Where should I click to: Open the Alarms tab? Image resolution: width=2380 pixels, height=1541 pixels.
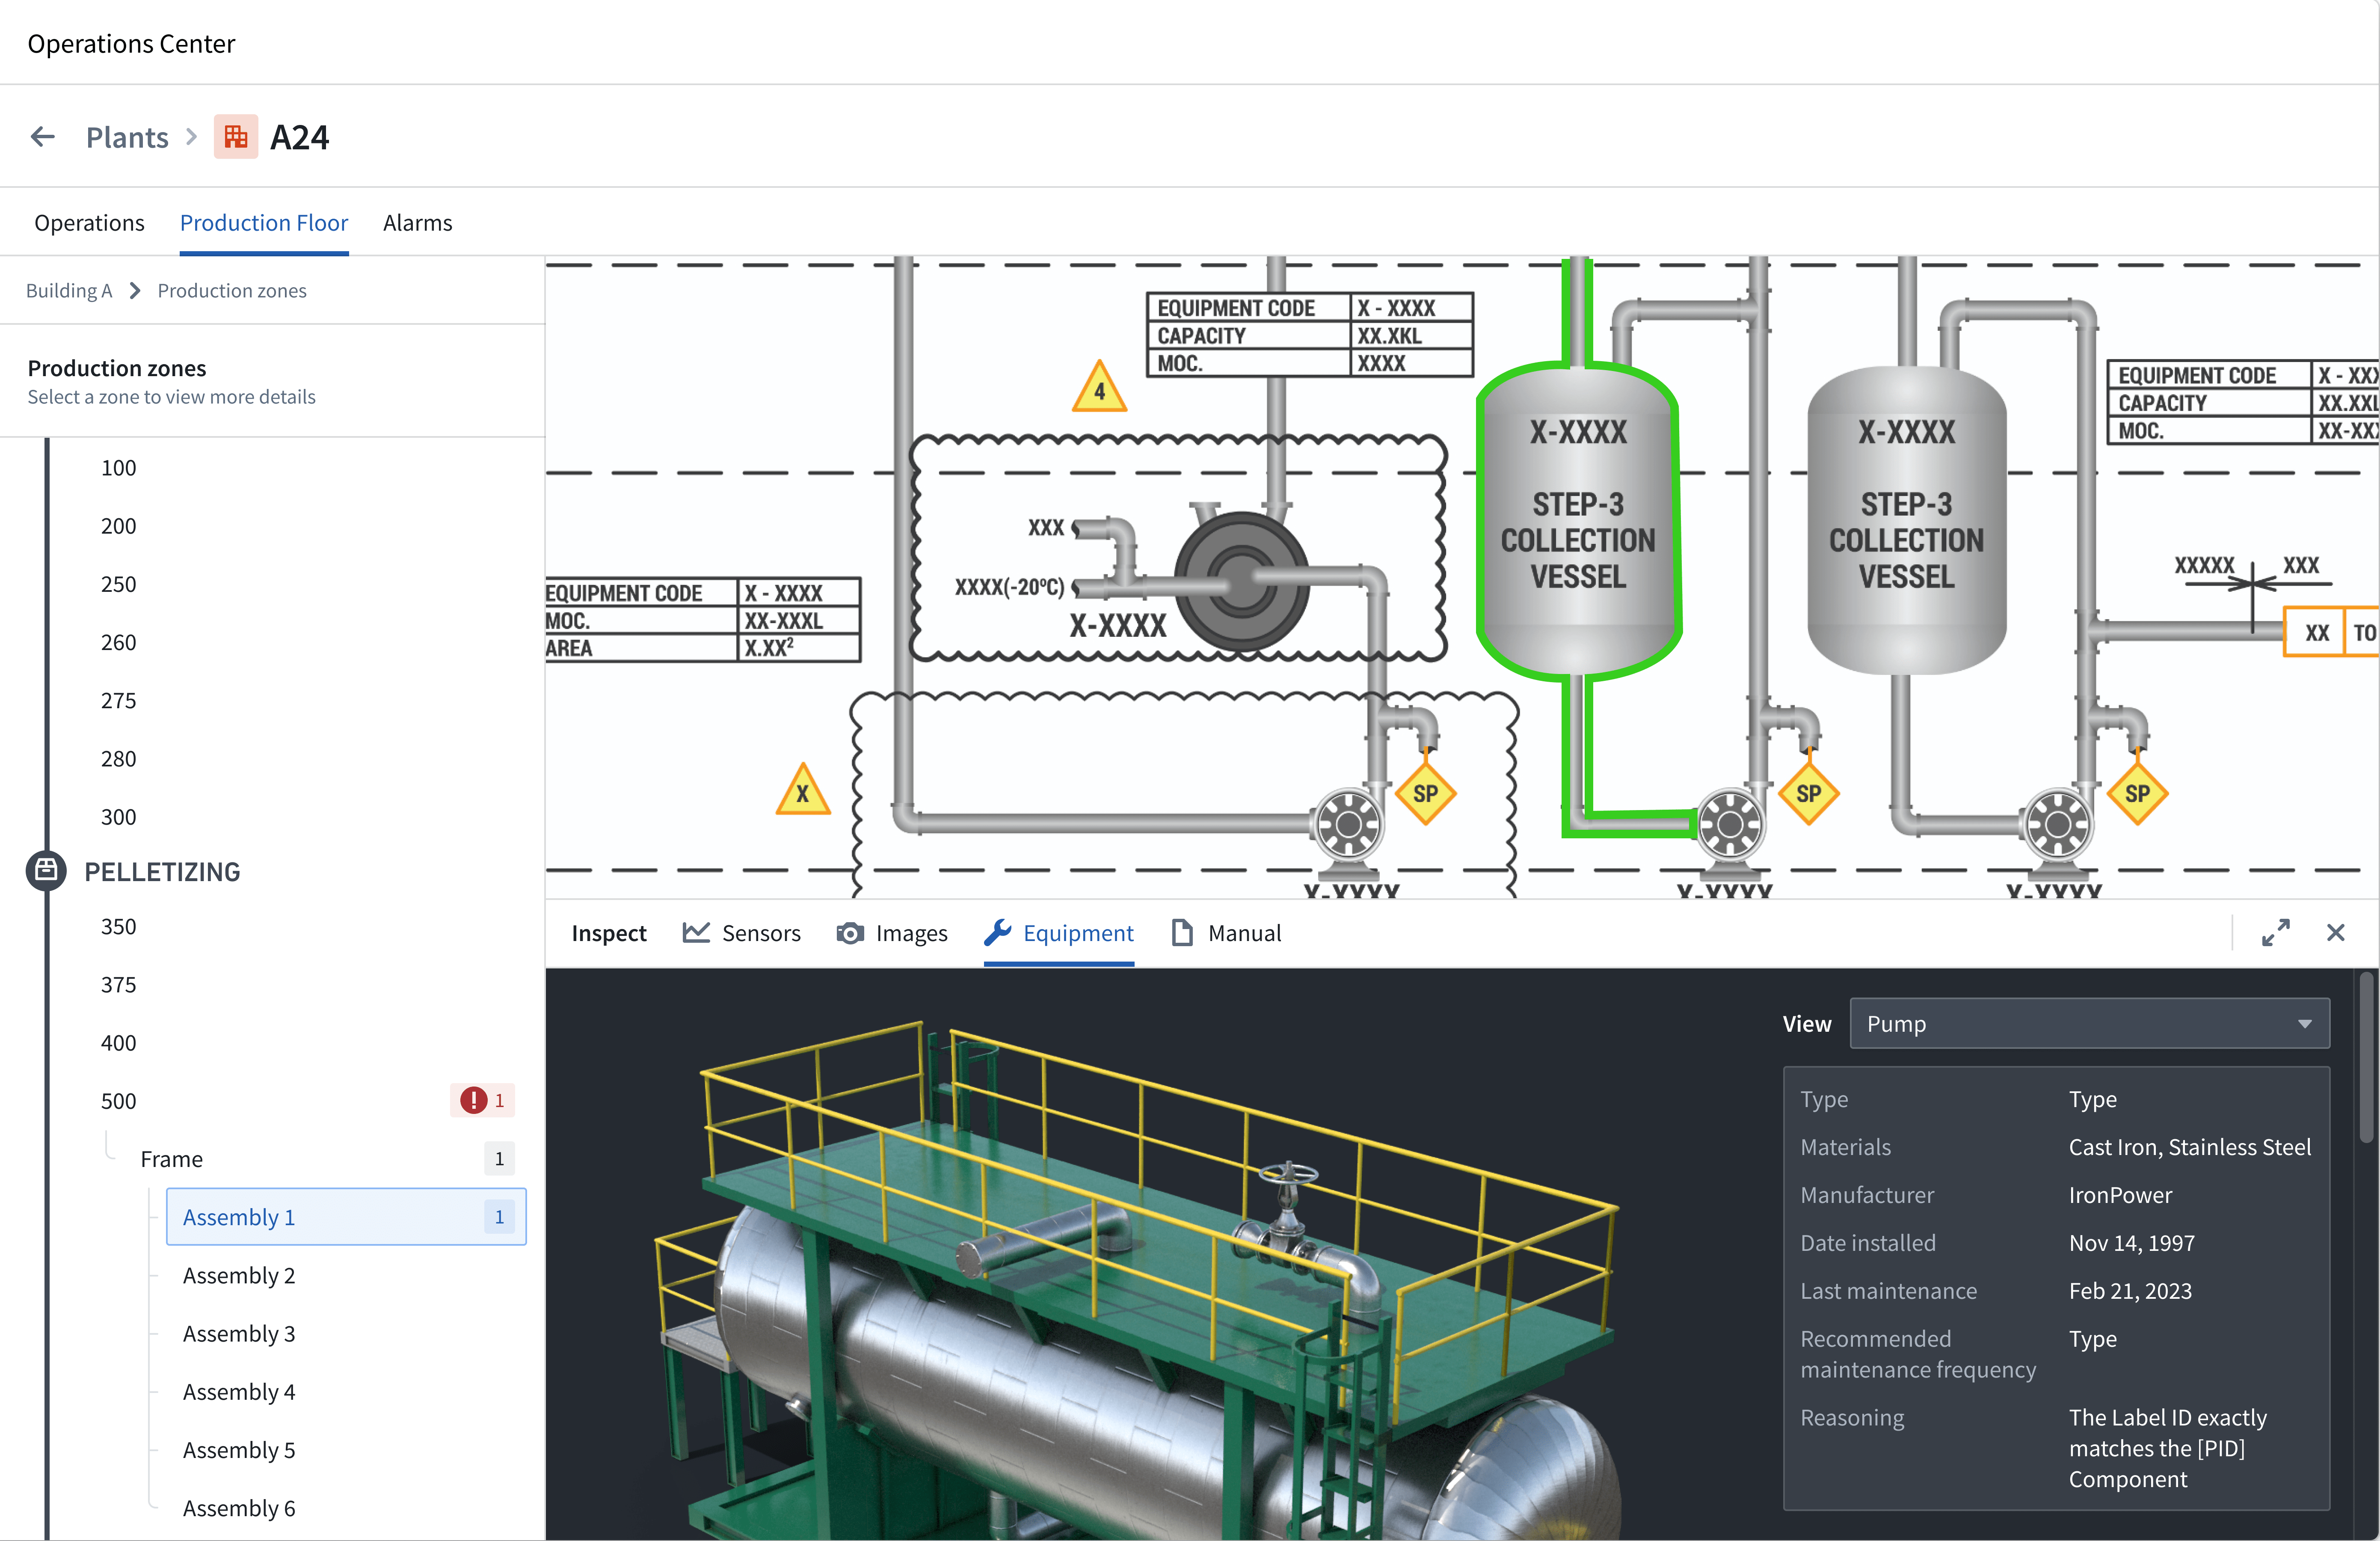417,223
